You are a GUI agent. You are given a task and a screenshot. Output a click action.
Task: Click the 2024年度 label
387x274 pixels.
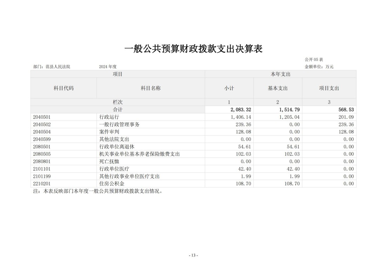tap(108, 67)
